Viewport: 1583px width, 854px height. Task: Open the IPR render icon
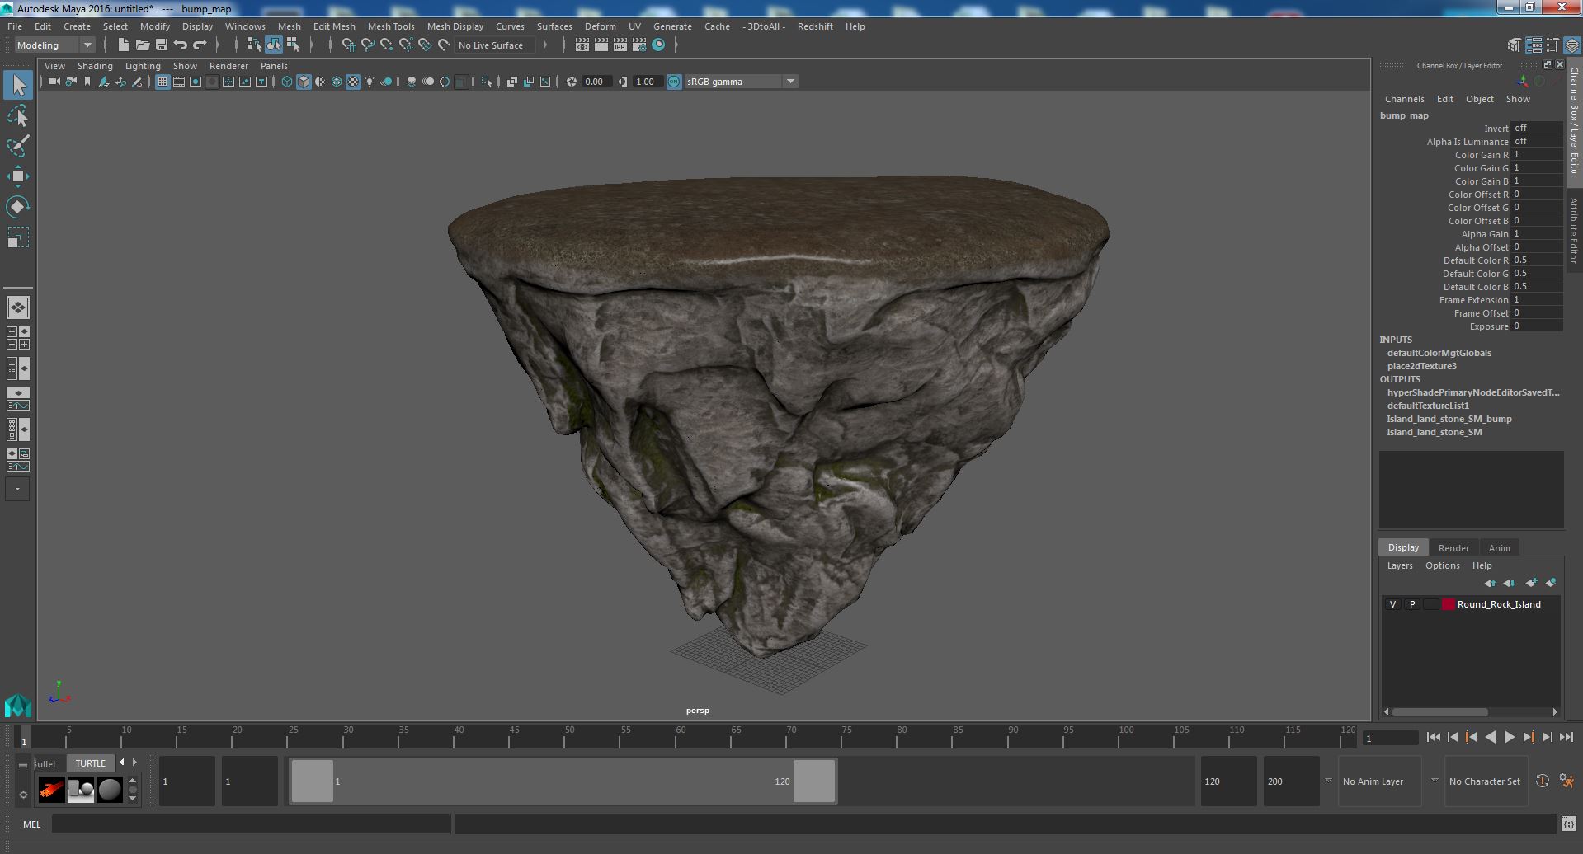(620, 45)
